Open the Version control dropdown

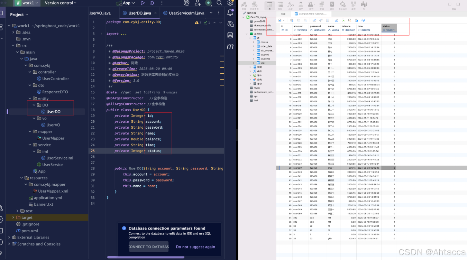coord(61,3)
